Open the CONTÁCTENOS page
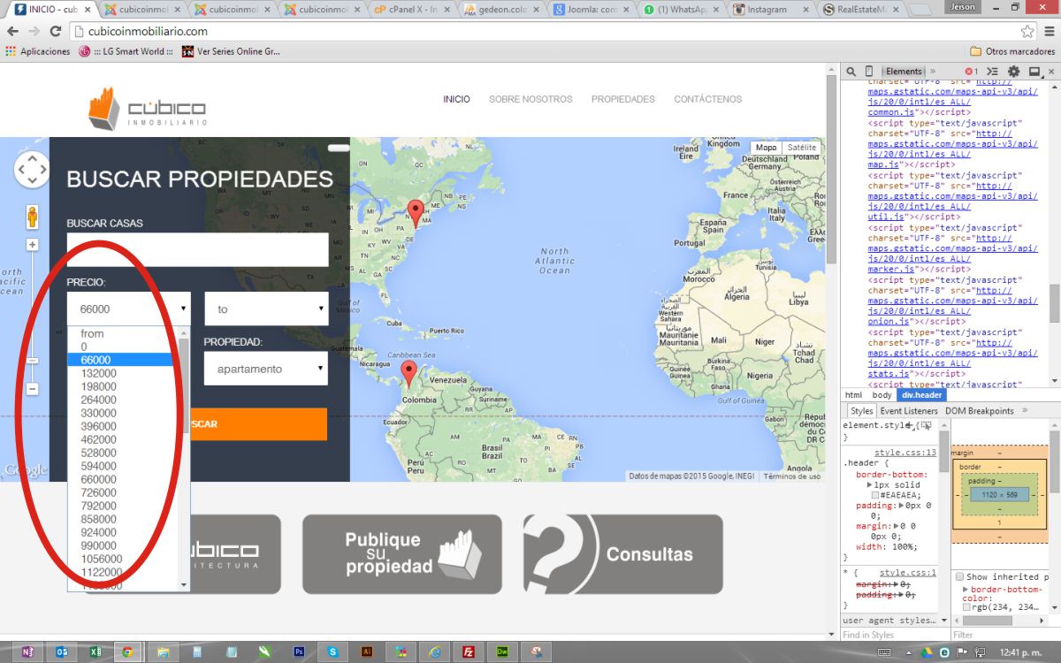Screen dimensions: 1061x663 (708, 99)
